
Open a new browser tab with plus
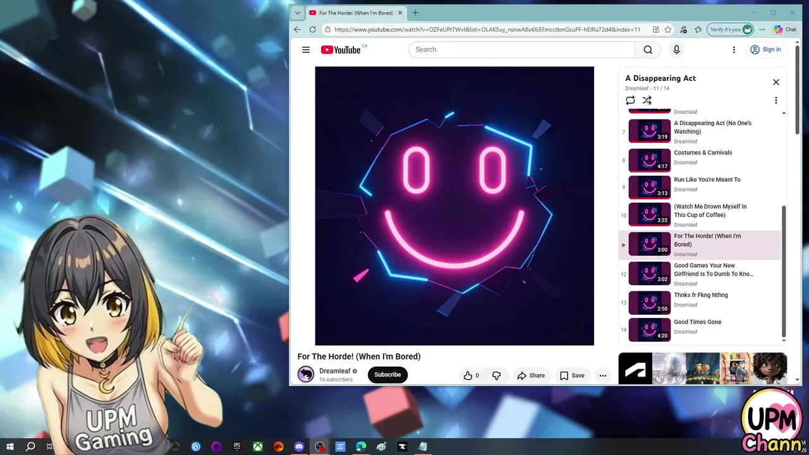tap(415, 13)
